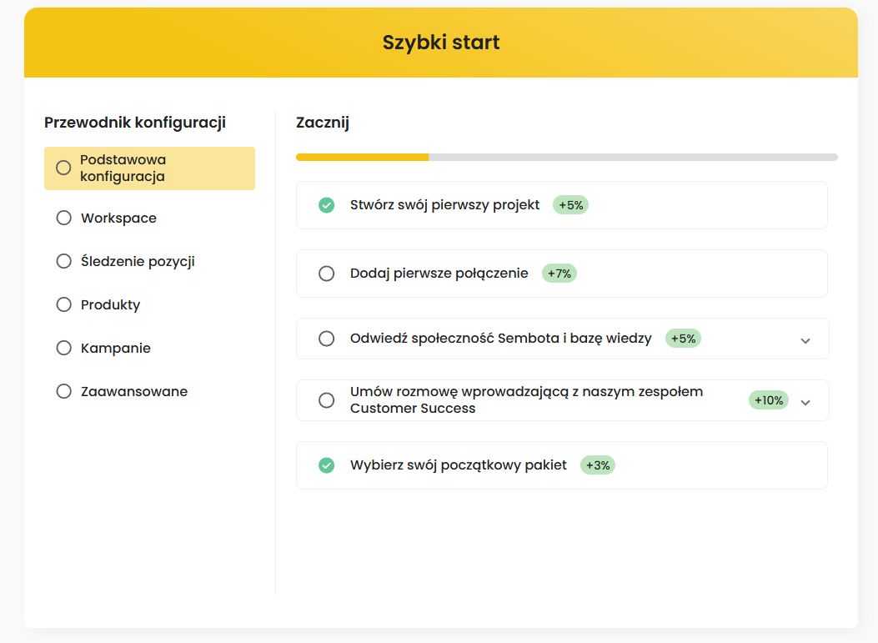
Task: Click the +5% badge on Stwórz projekt
Action: click(570, 205)
